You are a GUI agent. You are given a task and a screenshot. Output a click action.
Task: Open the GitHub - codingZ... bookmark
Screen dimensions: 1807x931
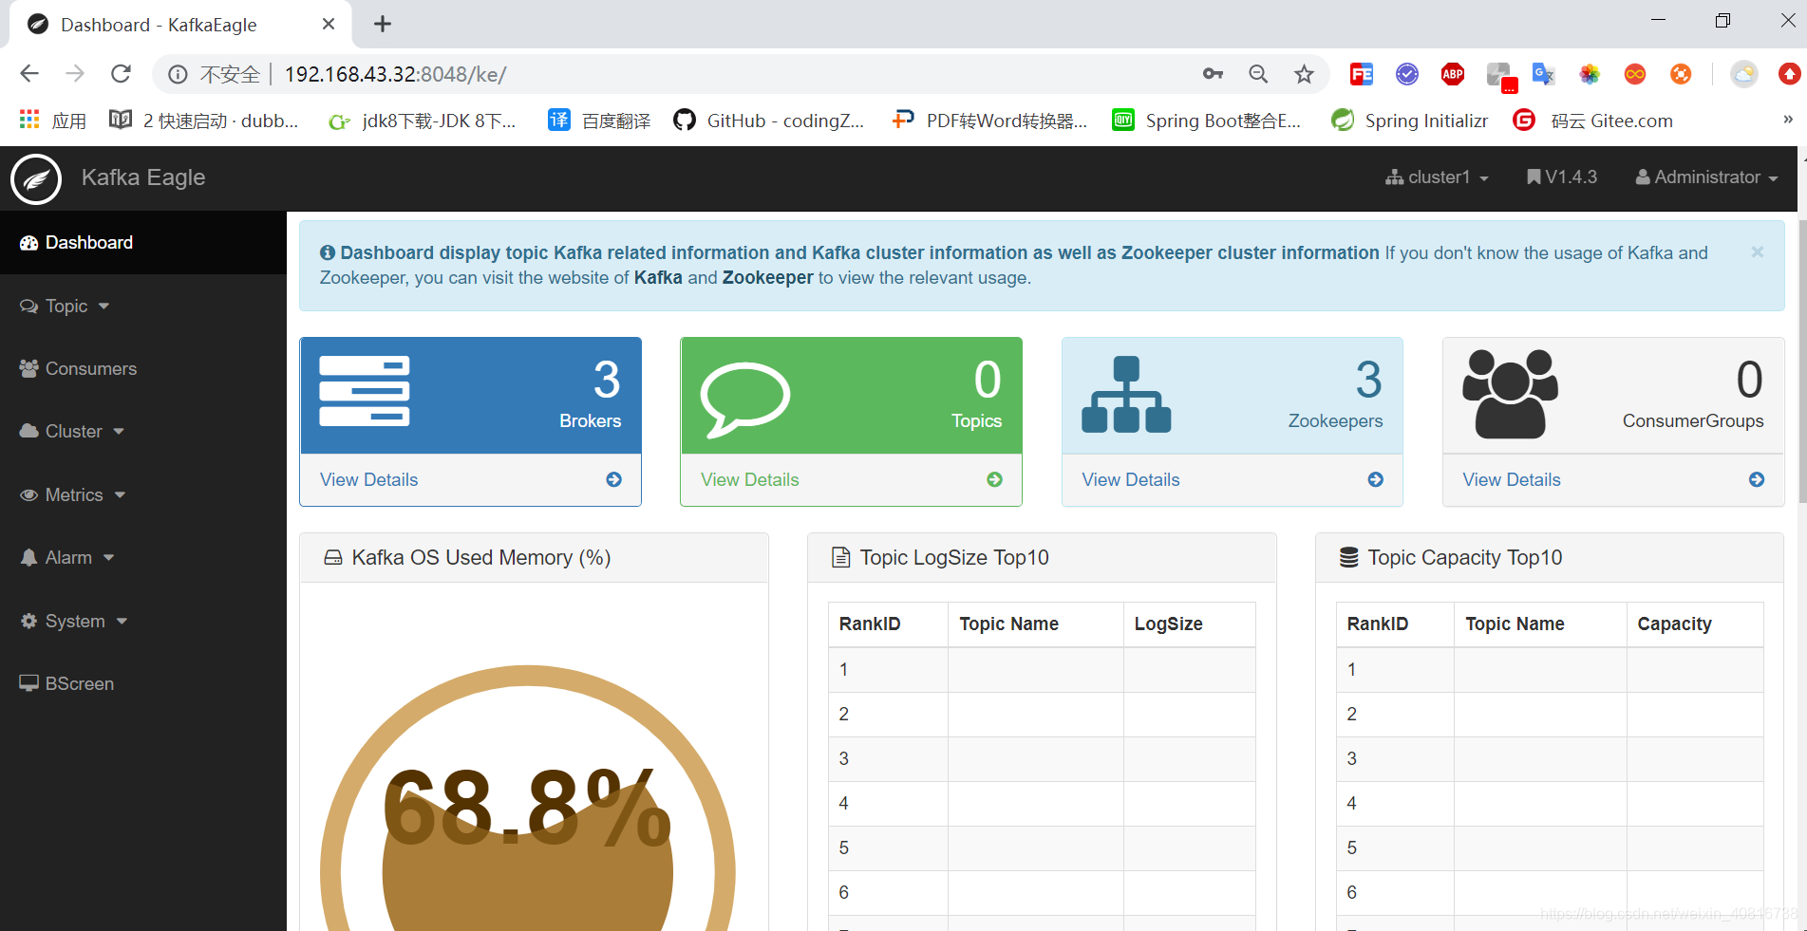point(769,121)
